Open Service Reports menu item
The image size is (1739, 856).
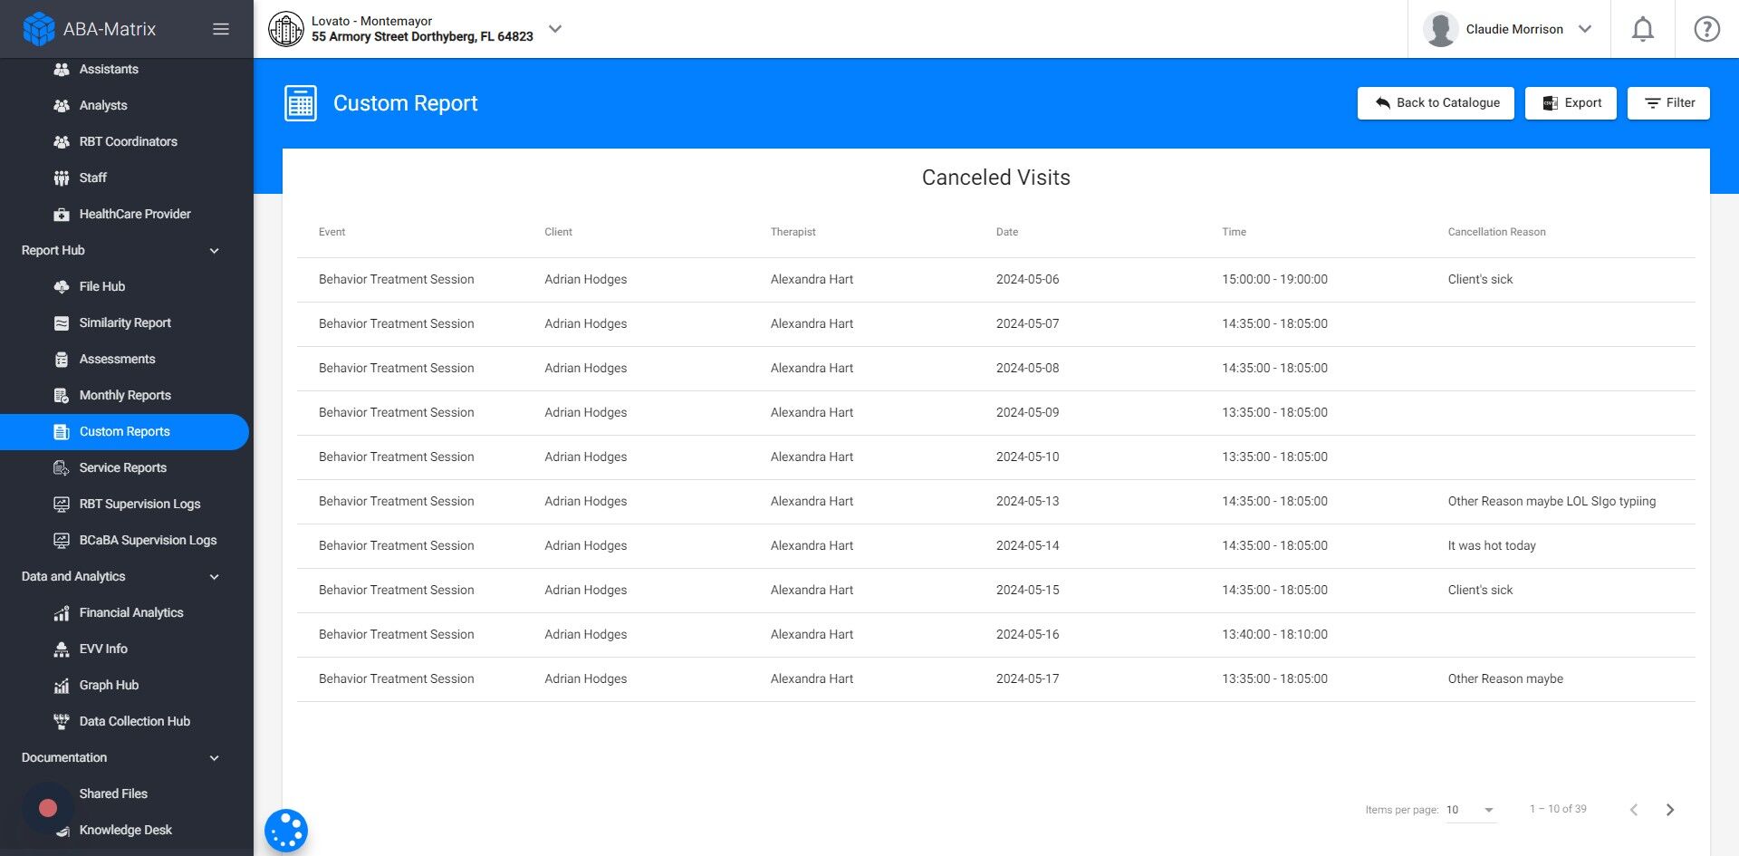click(x=122, y=467)
